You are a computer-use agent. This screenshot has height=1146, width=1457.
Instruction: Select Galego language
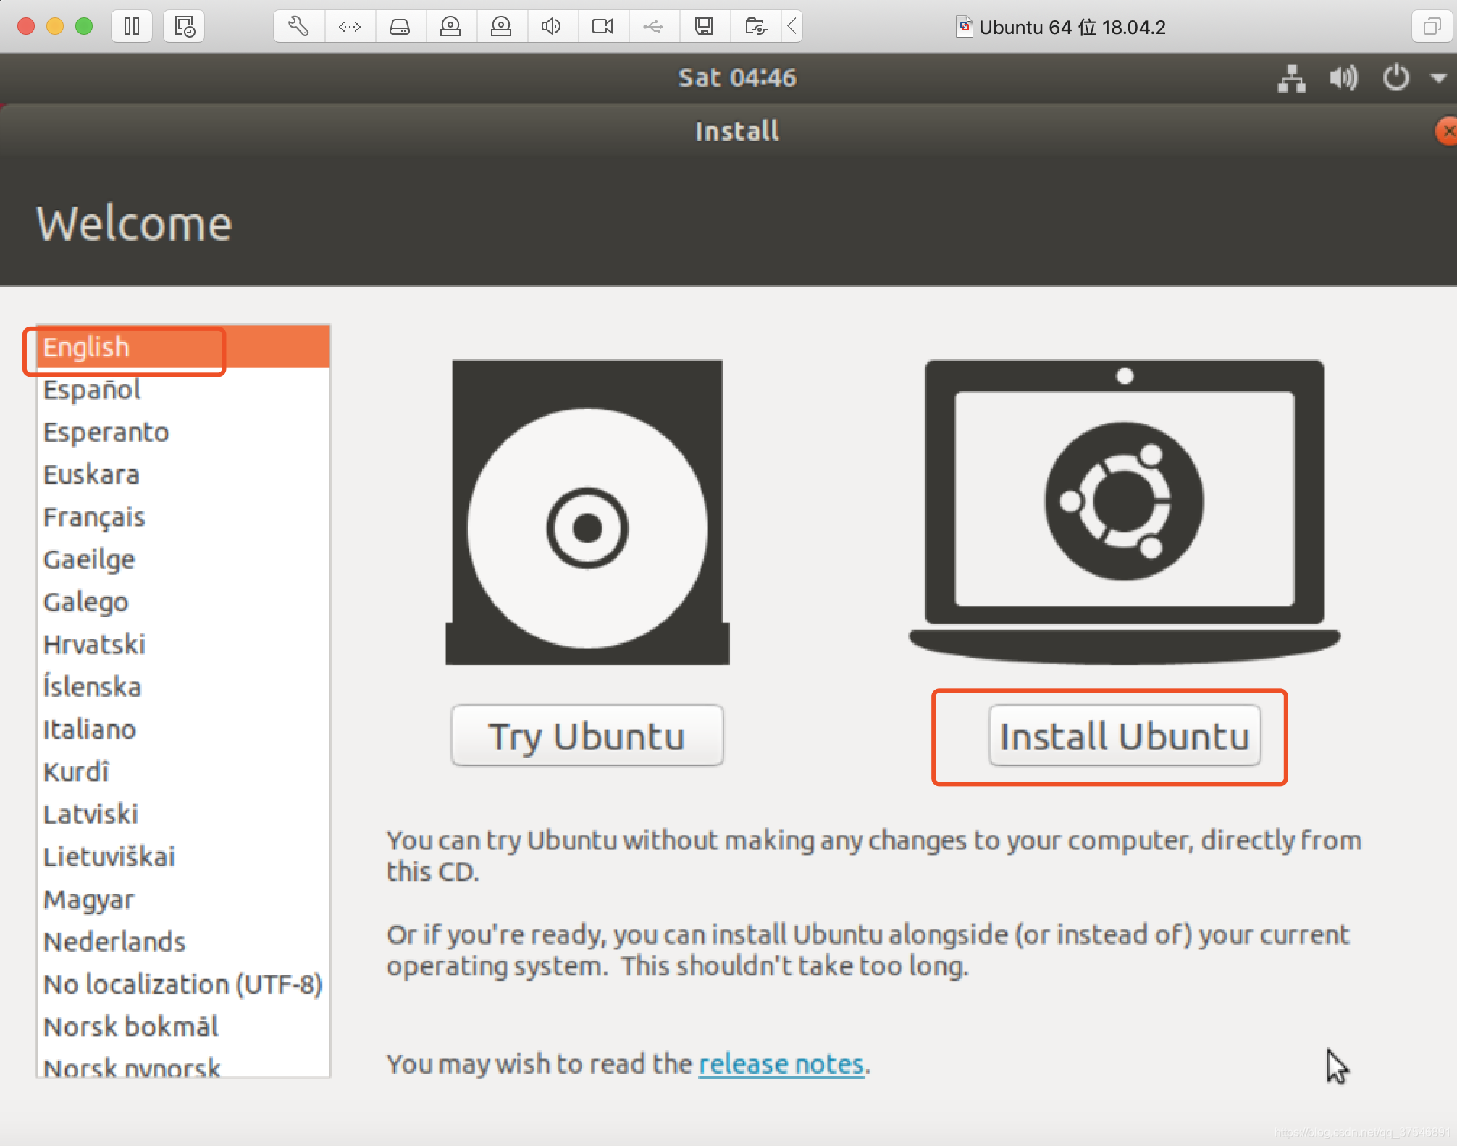183,602
